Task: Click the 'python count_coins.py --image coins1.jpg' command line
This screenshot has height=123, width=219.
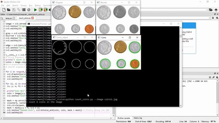Action: click(92, 99)
